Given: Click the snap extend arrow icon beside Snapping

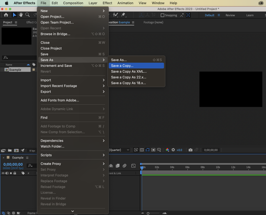Looking at the screenshot, I should coord(182,15).
